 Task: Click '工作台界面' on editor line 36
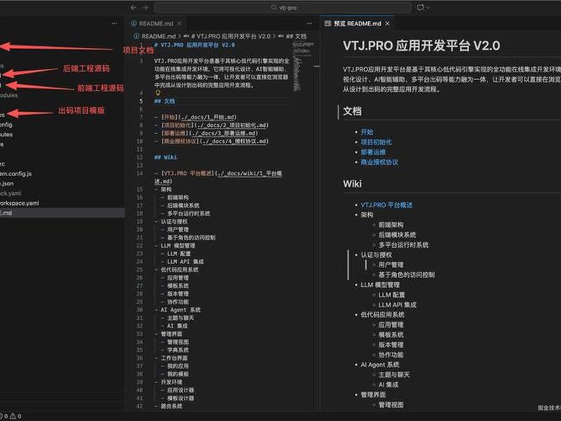pyautogui.click(x=174, y=358)
